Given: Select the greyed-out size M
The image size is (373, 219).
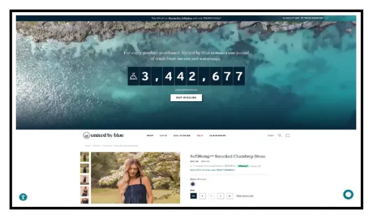Looking at the screenshot, I should point(212,196).
